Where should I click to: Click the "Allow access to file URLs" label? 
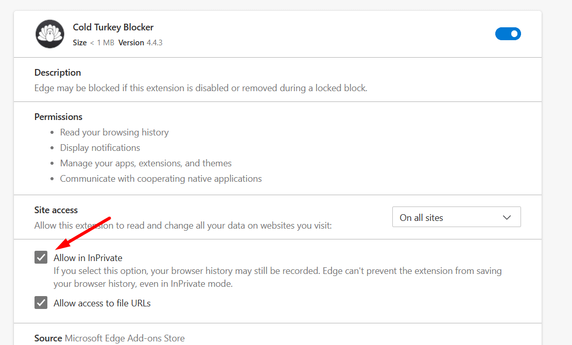click(102, 303)
